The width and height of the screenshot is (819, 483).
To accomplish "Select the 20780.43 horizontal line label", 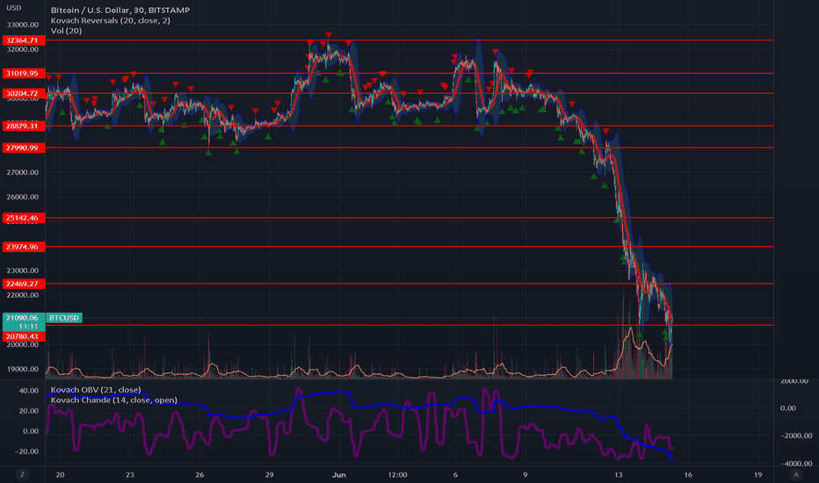I will [x=23, y=336].
